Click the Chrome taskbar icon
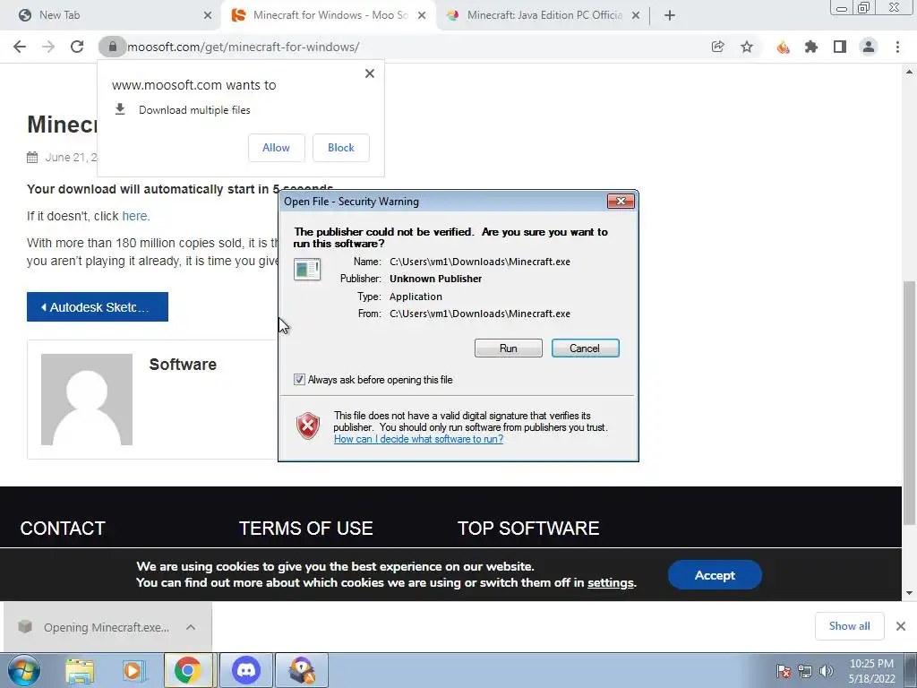 pyautogui.click(x=188, y=670)
